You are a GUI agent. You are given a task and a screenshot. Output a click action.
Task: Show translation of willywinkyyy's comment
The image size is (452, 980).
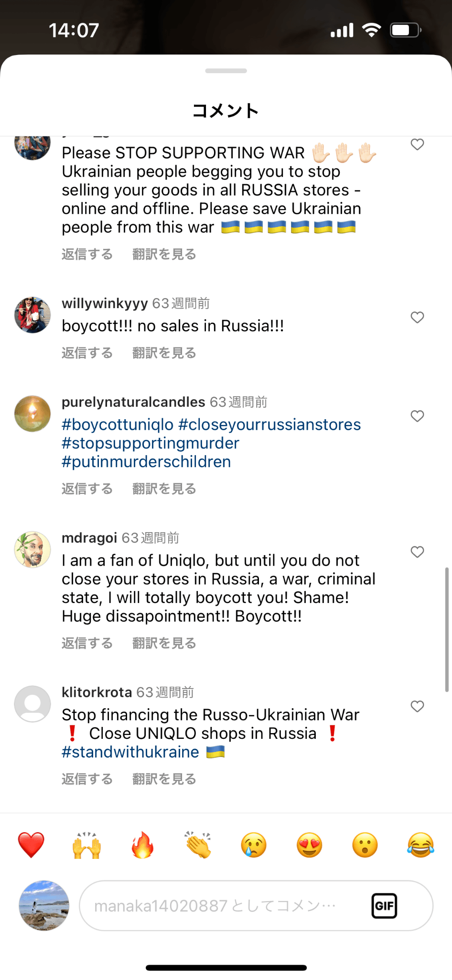click(x=164, y=353)
